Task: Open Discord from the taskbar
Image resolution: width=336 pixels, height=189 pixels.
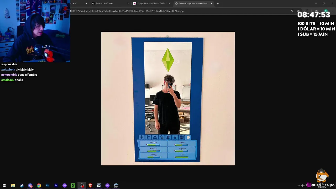Action: pos(30,186)
